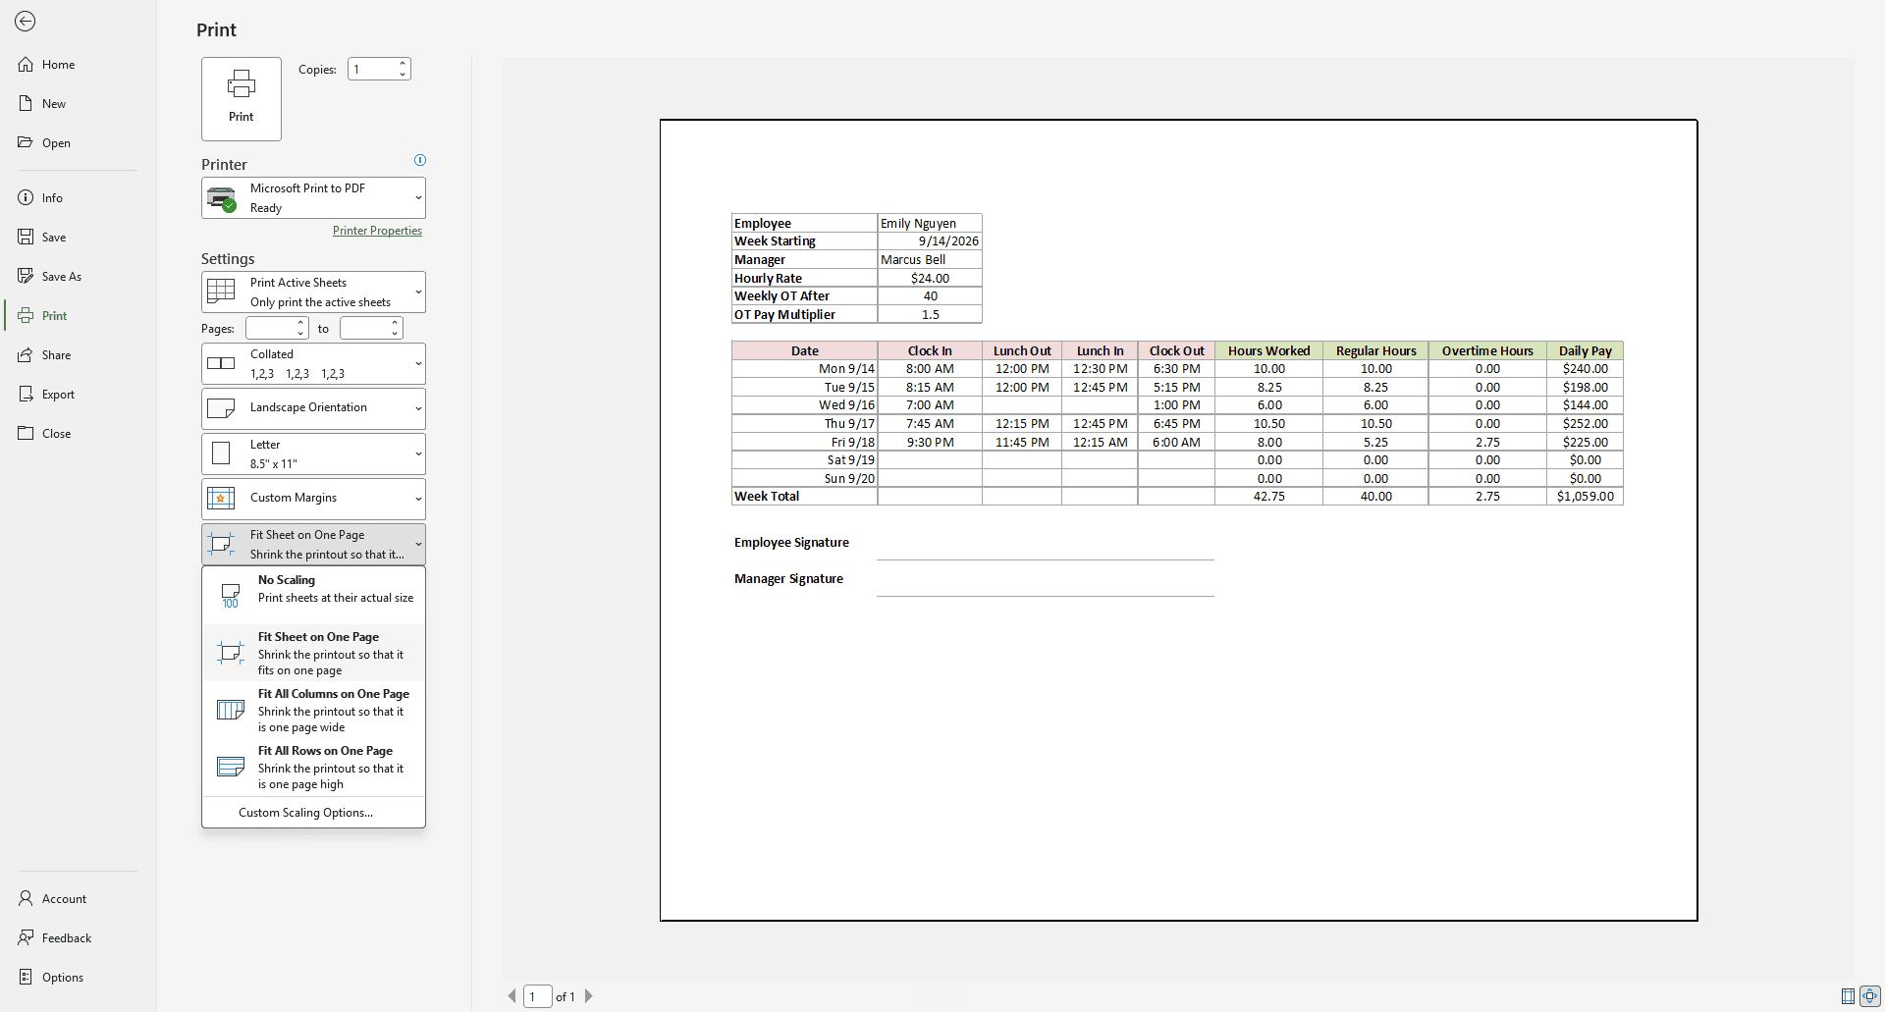This screenshot has height=1012, width=1885.
Task: Click the 'Overtime Hours' column header
Action: pos(1487,351)
